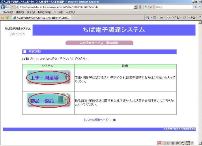Expand command bar overflow chevron
Screen dimensions: 202x146
click(x=200, y=16)
